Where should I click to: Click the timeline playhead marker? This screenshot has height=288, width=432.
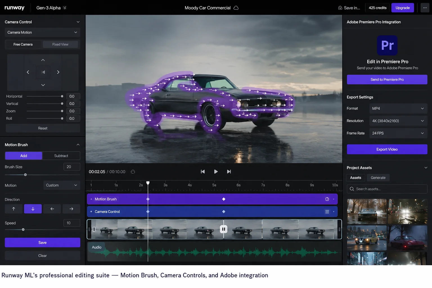[148, 183]
